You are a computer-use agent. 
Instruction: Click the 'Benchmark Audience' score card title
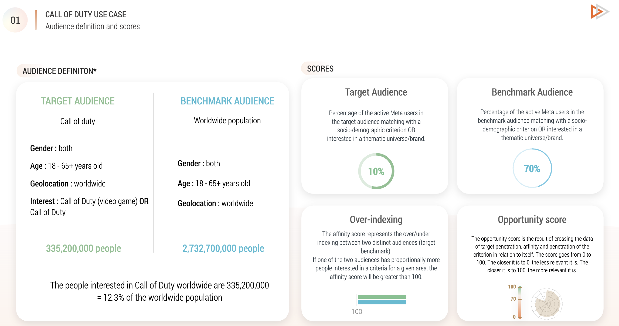[x=532, y=92]
